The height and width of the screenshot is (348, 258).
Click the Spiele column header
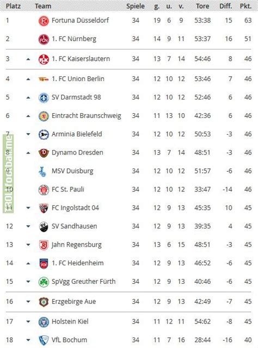click(136, 6)
